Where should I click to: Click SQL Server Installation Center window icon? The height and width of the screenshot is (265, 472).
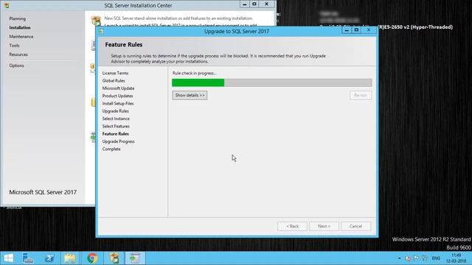[x=7, y=5]
